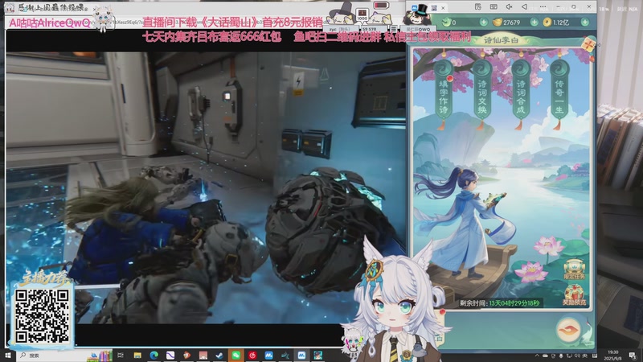Open the 限定任务 limited tasks icon

[x=574, y=269]
